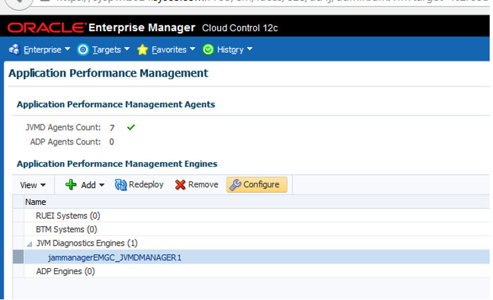Click the Favorites star icon

(143, 50)
